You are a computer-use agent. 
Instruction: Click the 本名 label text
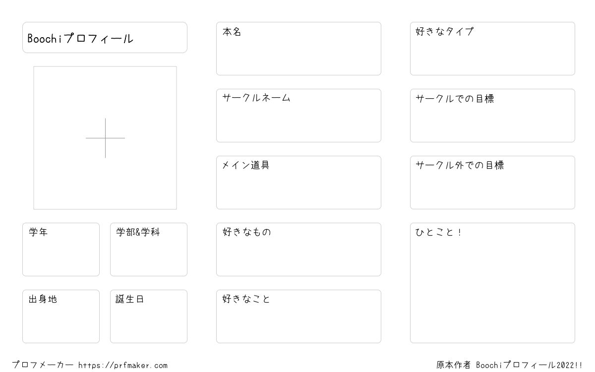232,32
